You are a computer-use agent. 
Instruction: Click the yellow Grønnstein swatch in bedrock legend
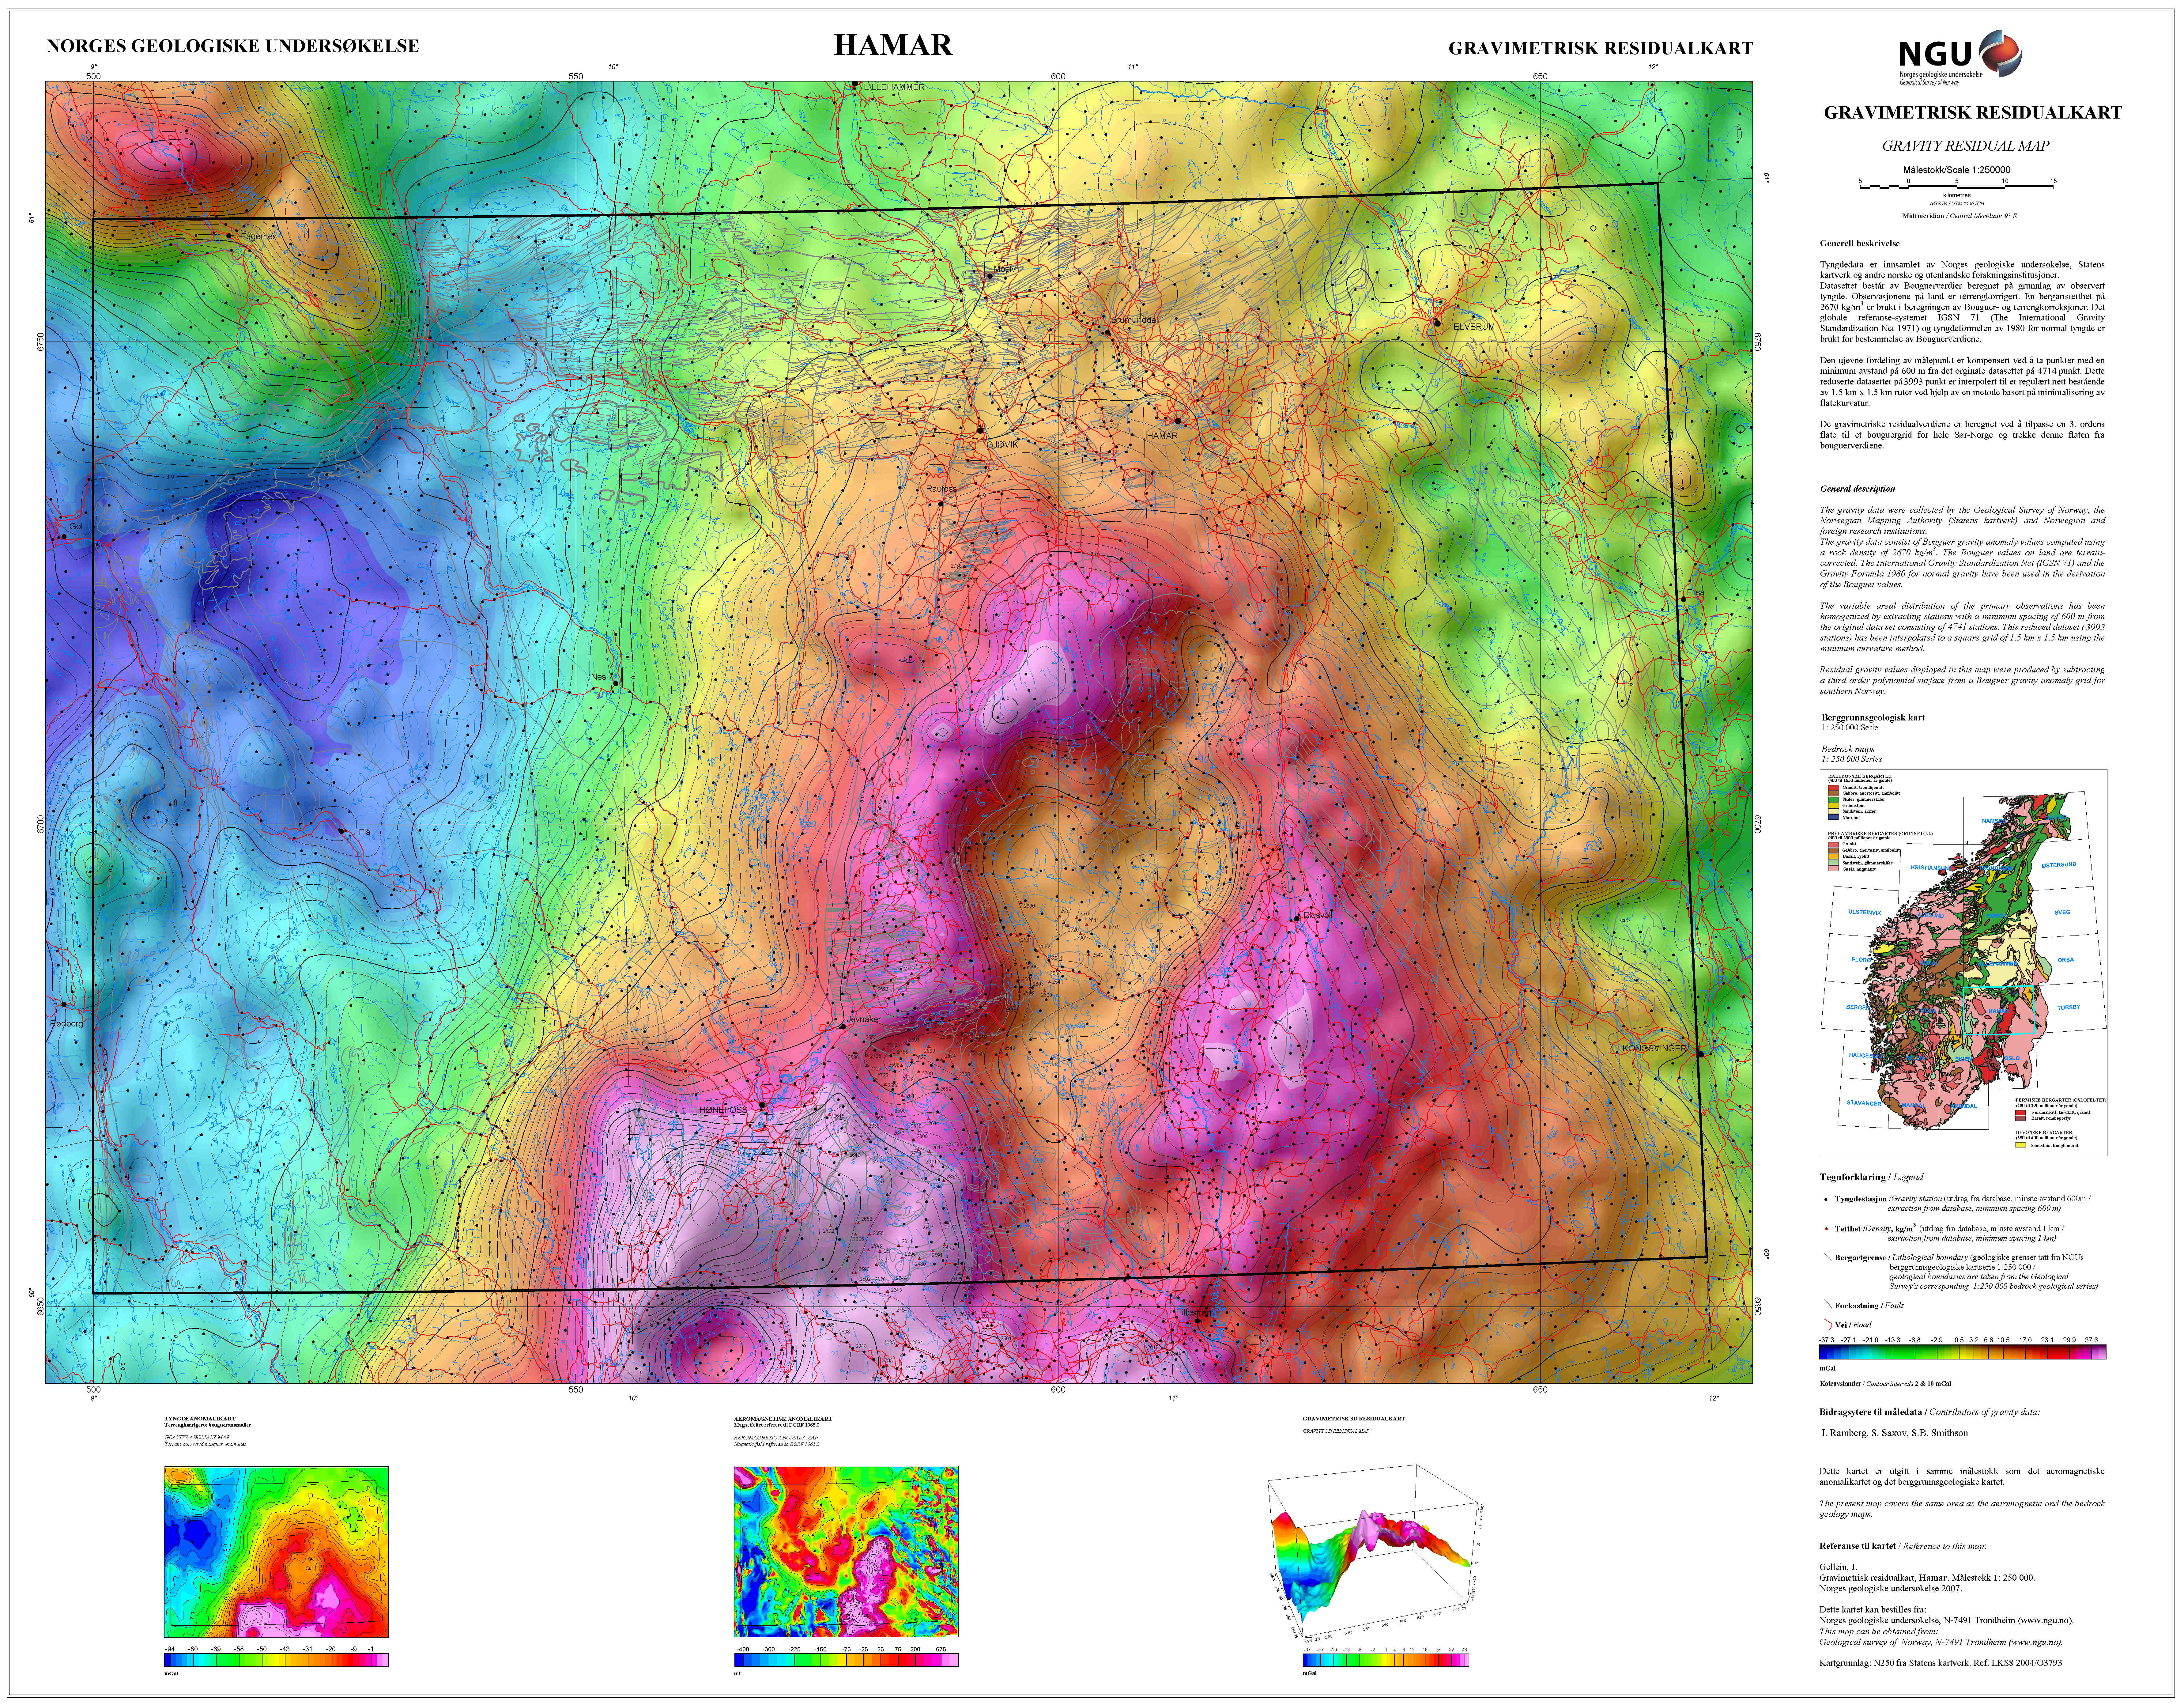(1834, 805)
